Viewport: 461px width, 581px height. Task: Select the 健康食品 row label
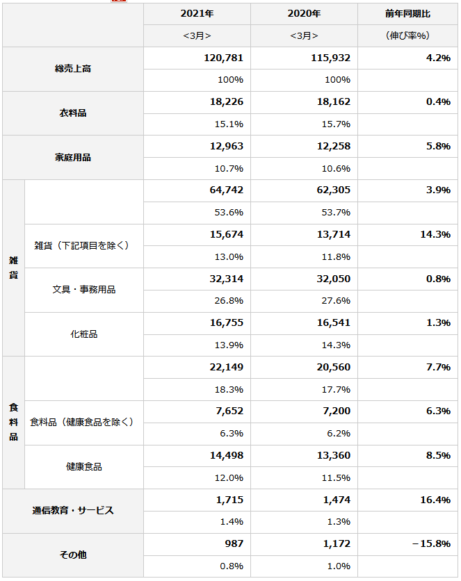click(x=83, y=466)
